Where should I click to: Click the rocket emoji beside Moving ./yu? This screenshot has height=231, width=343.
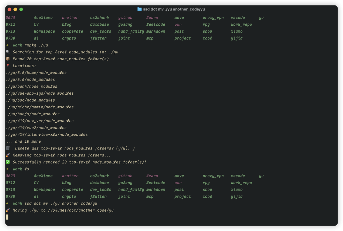tap(8, 210)
